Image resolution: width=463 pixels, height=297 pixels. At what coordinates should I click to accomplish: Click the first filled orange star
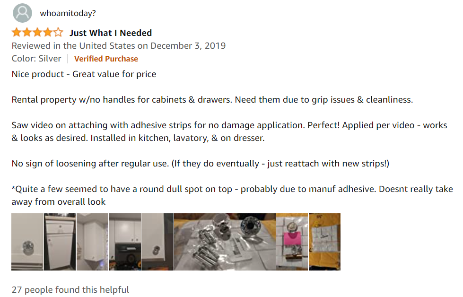pyautogui.click(x=17, y=33)
